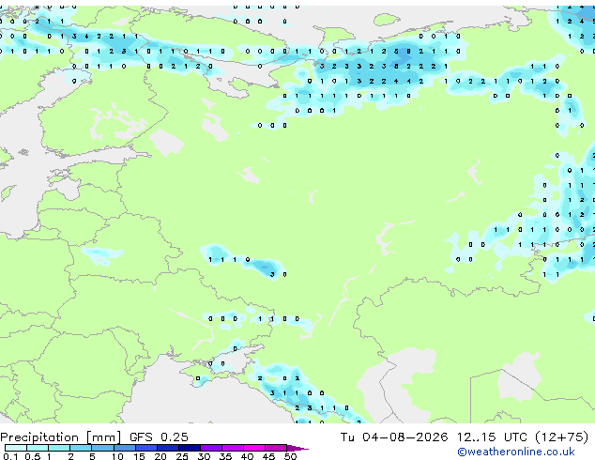
Task: Select the 5–10 mm legend swatch
Action: [x=102, y=448]
